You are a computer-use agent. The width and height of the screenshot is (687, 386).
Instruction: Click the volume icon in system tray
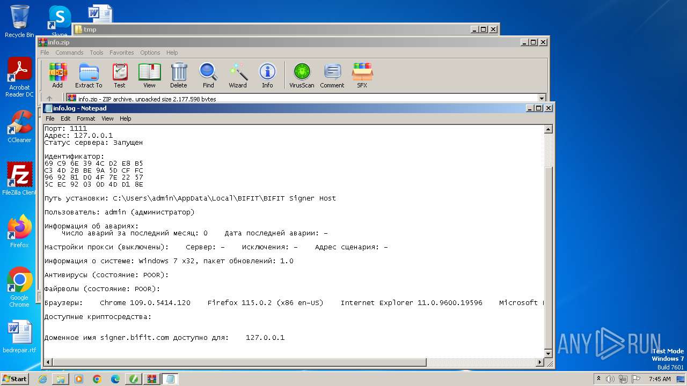click(610, 379)
